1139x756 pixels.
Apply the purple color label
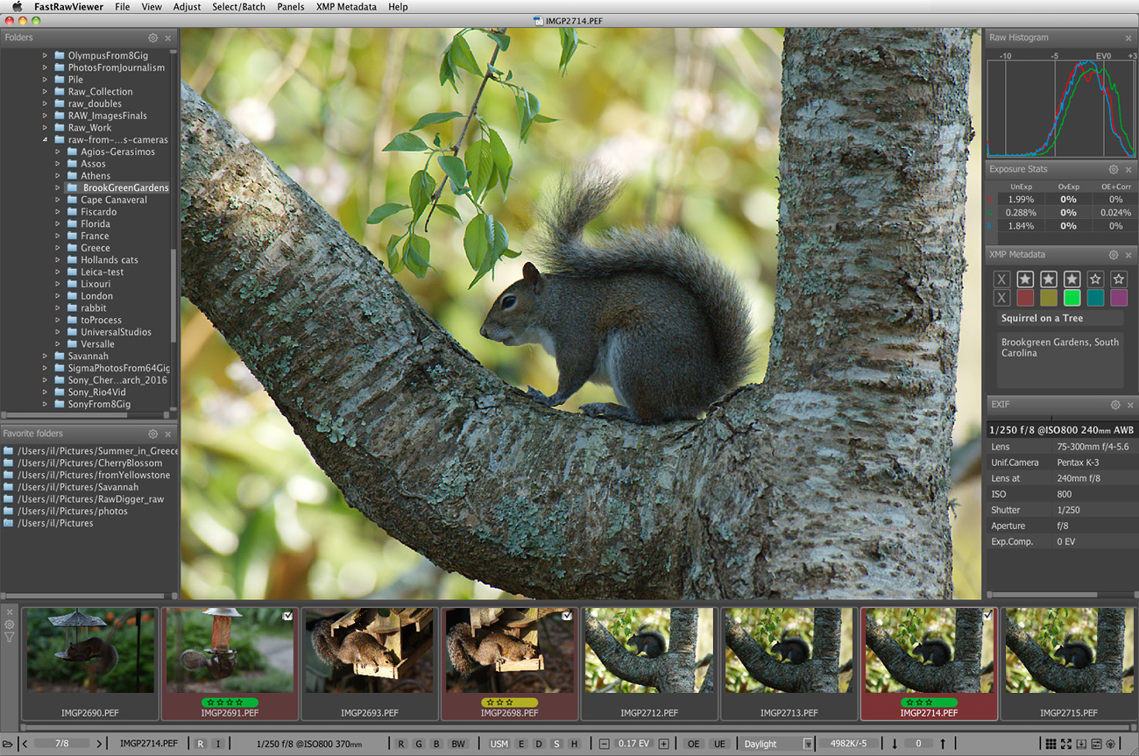(x=1118, y=298)
